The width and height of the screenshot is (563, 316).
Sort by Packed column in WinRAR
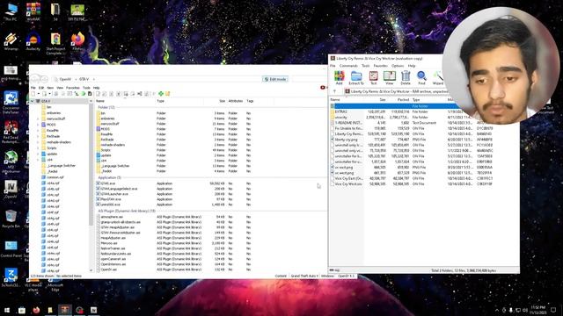(403, 100)
